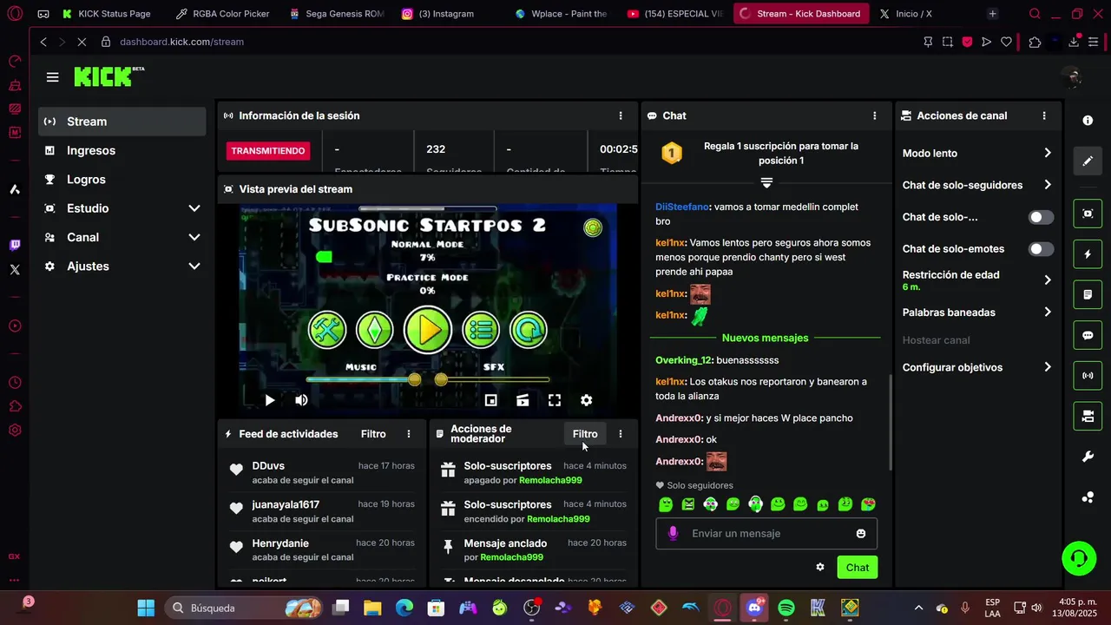Go to Logros in the sidebar
This screenshot has width=1111, height=625.
click(x=122, y=180)
